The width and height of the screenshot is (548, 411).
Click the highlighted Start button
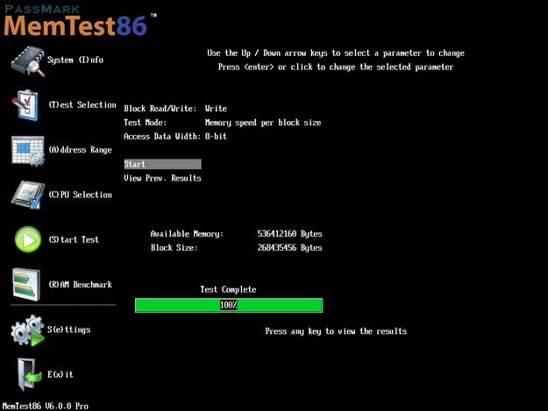click(162, 164)
